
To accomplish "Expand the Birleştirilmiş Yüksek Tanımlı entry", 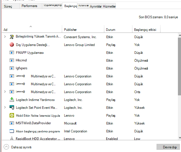I will [5, 37].
